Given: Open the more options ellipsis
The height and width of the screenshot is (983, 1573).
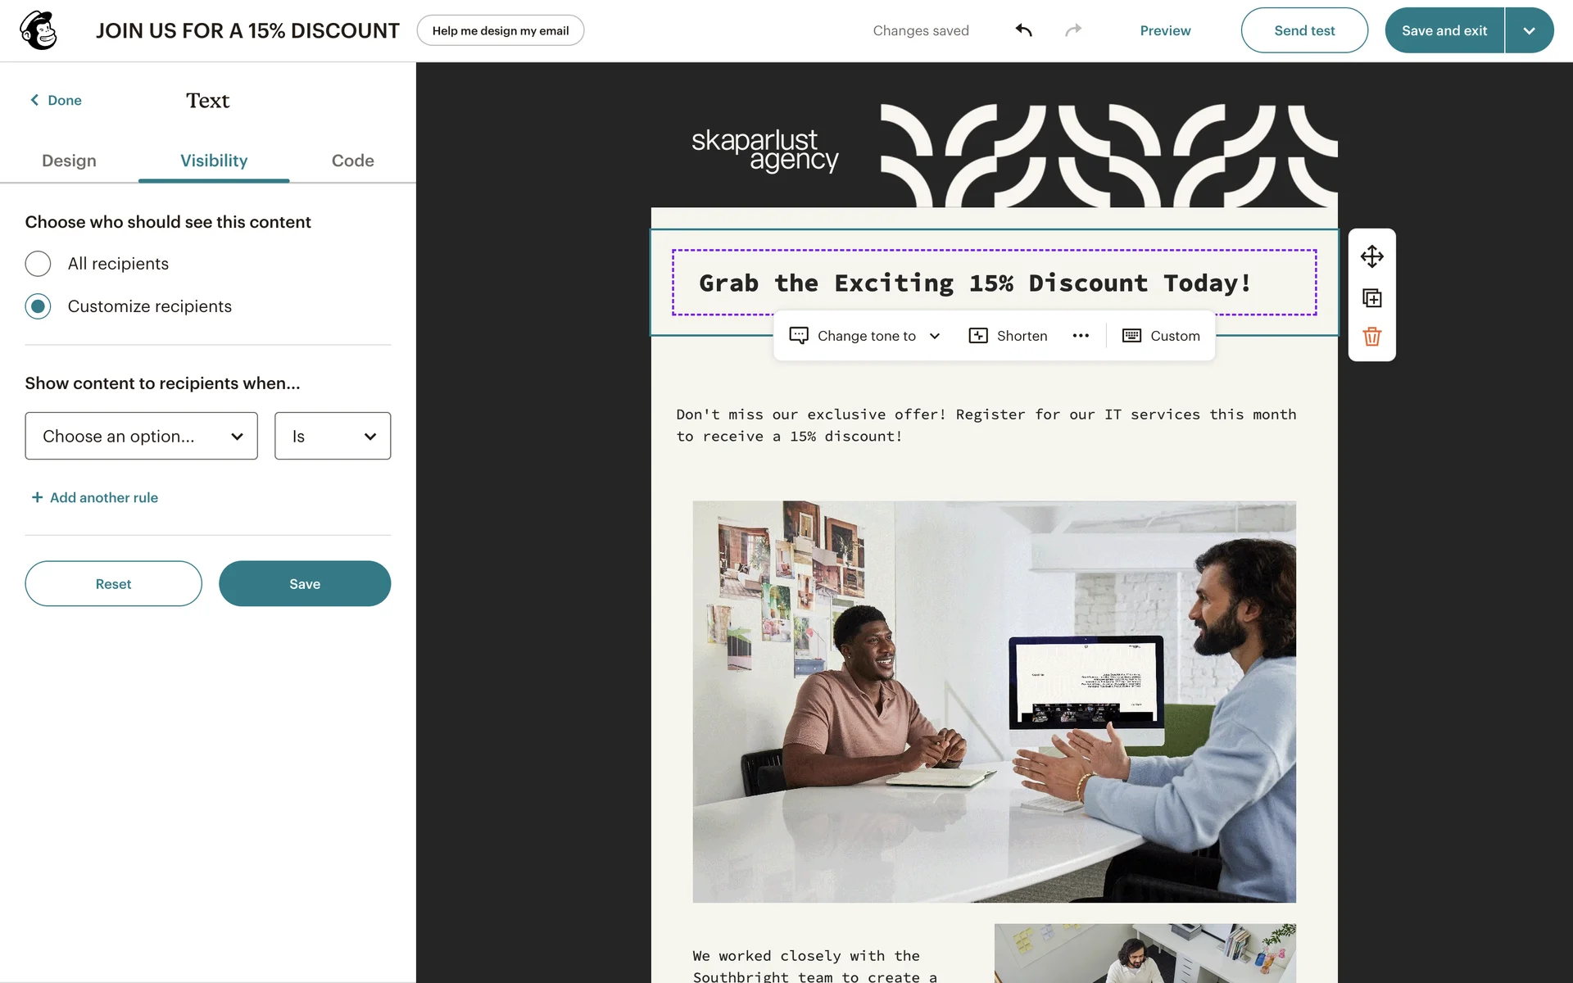Looking at the screenshot, I should coord(1081,336).
